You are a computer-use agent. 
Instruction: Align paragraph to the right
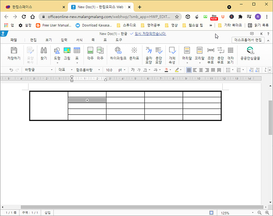(207, 70)
